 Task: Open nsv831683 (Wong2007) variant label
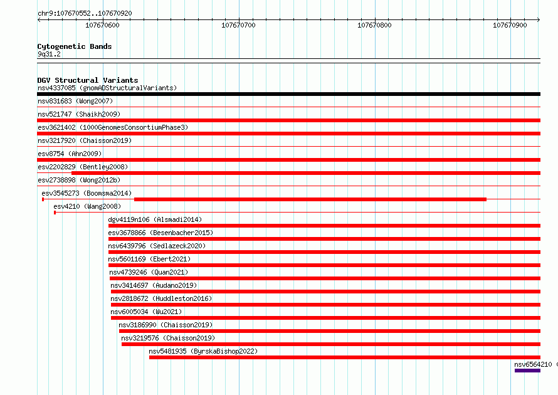[x=75, y=101]
